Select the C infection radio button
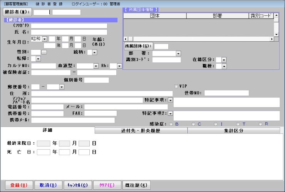The width and height of the screenshot is (285, 192). point(194,124)
